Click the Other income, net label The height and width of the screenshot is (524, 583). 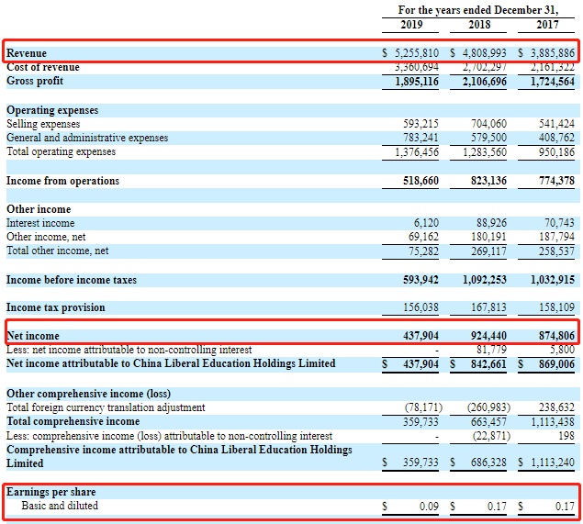(x=46, y=237)
